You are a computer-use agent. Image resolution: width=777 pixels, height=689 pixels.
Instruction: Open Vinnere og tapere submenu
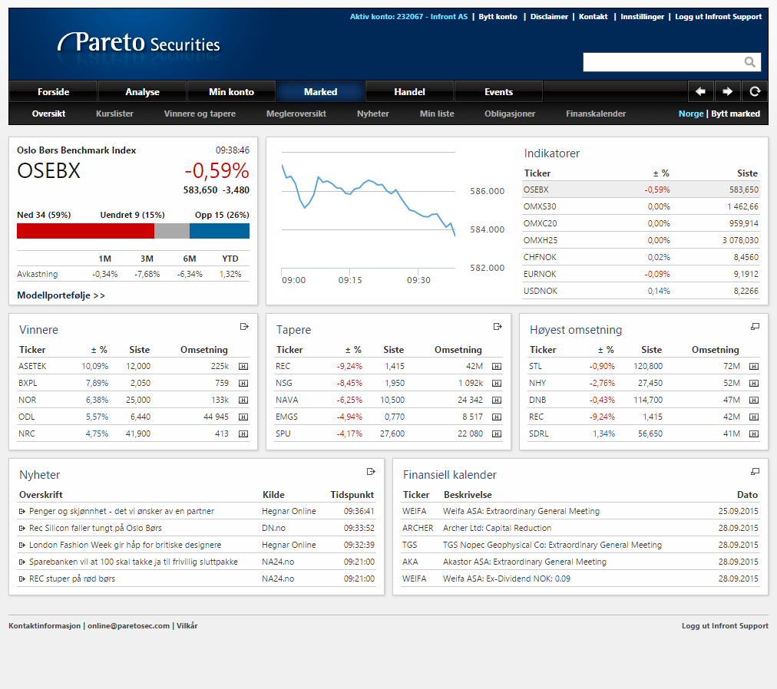200,114
